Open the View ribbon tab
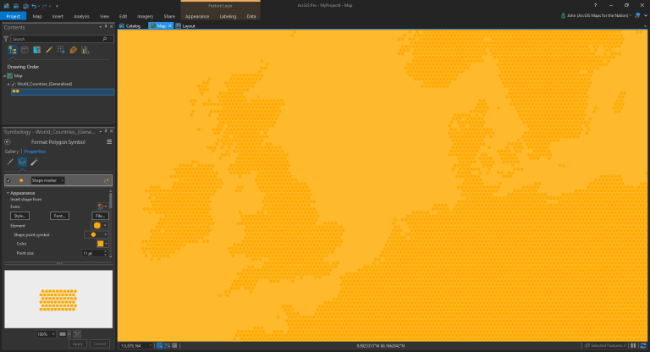650x352 pixels. (104, 16)
